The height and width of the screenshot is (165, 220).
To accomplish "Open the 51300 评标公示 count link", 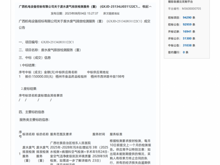I will pos(187,38).
